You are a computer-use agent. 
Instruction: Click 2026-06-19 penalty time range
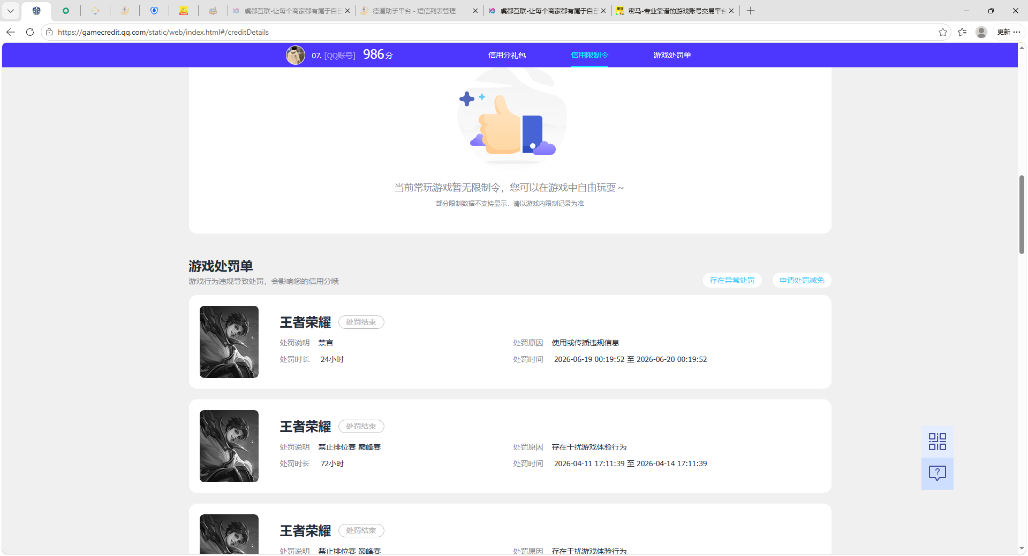coord(630,359)
